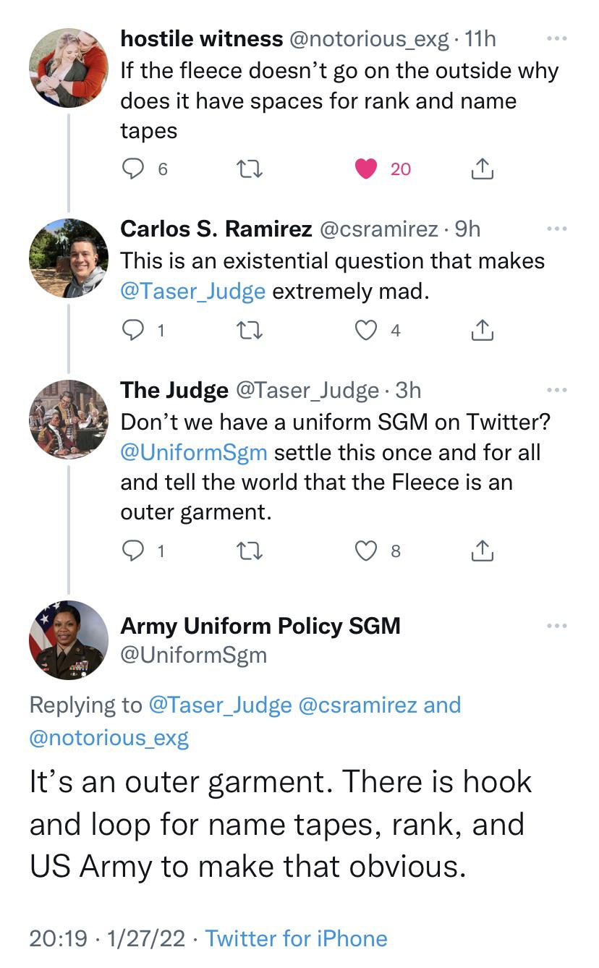Retweet Carlos S. Ramirez's reply

249,330
